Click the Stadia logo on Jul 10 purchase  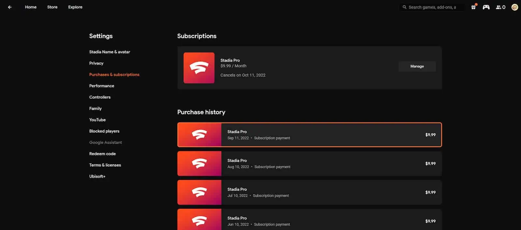click(200, 192)
